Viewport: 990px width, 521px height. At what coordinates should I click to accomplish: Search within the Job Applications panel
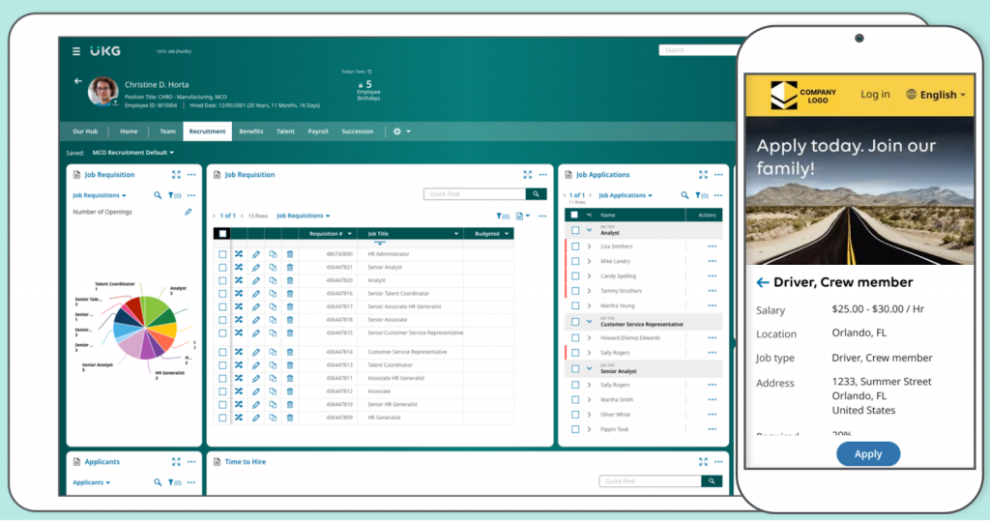pyautogui.click(x=684, y=196)
